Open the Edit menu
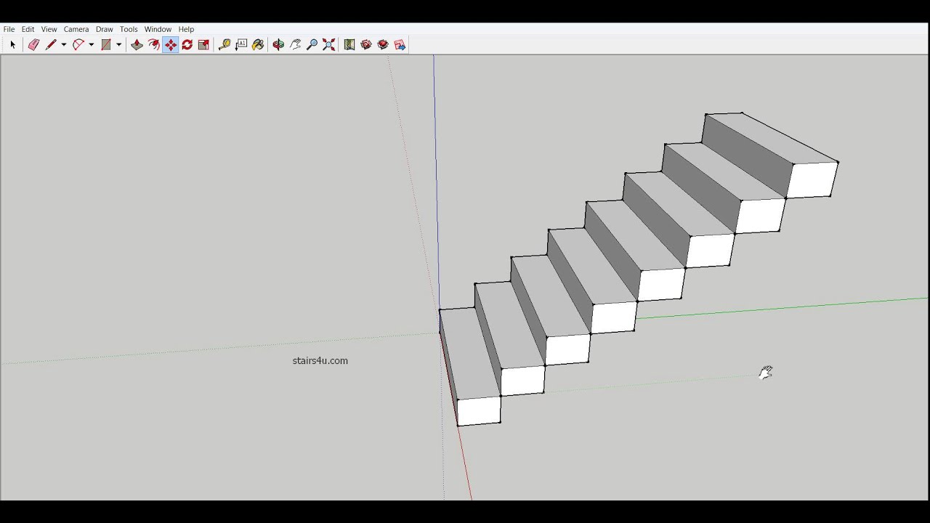Viewport: 930px width, 523px height. point(28,29)
